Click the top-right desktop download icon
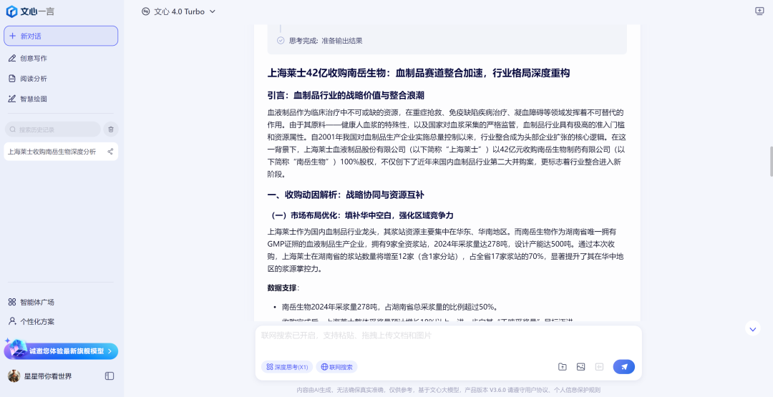Screen dimensions: 773x397 759,11
